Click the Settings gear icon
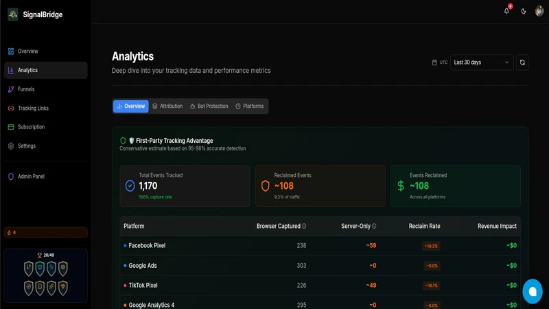 pyautogui.click(x=11, y=146)
